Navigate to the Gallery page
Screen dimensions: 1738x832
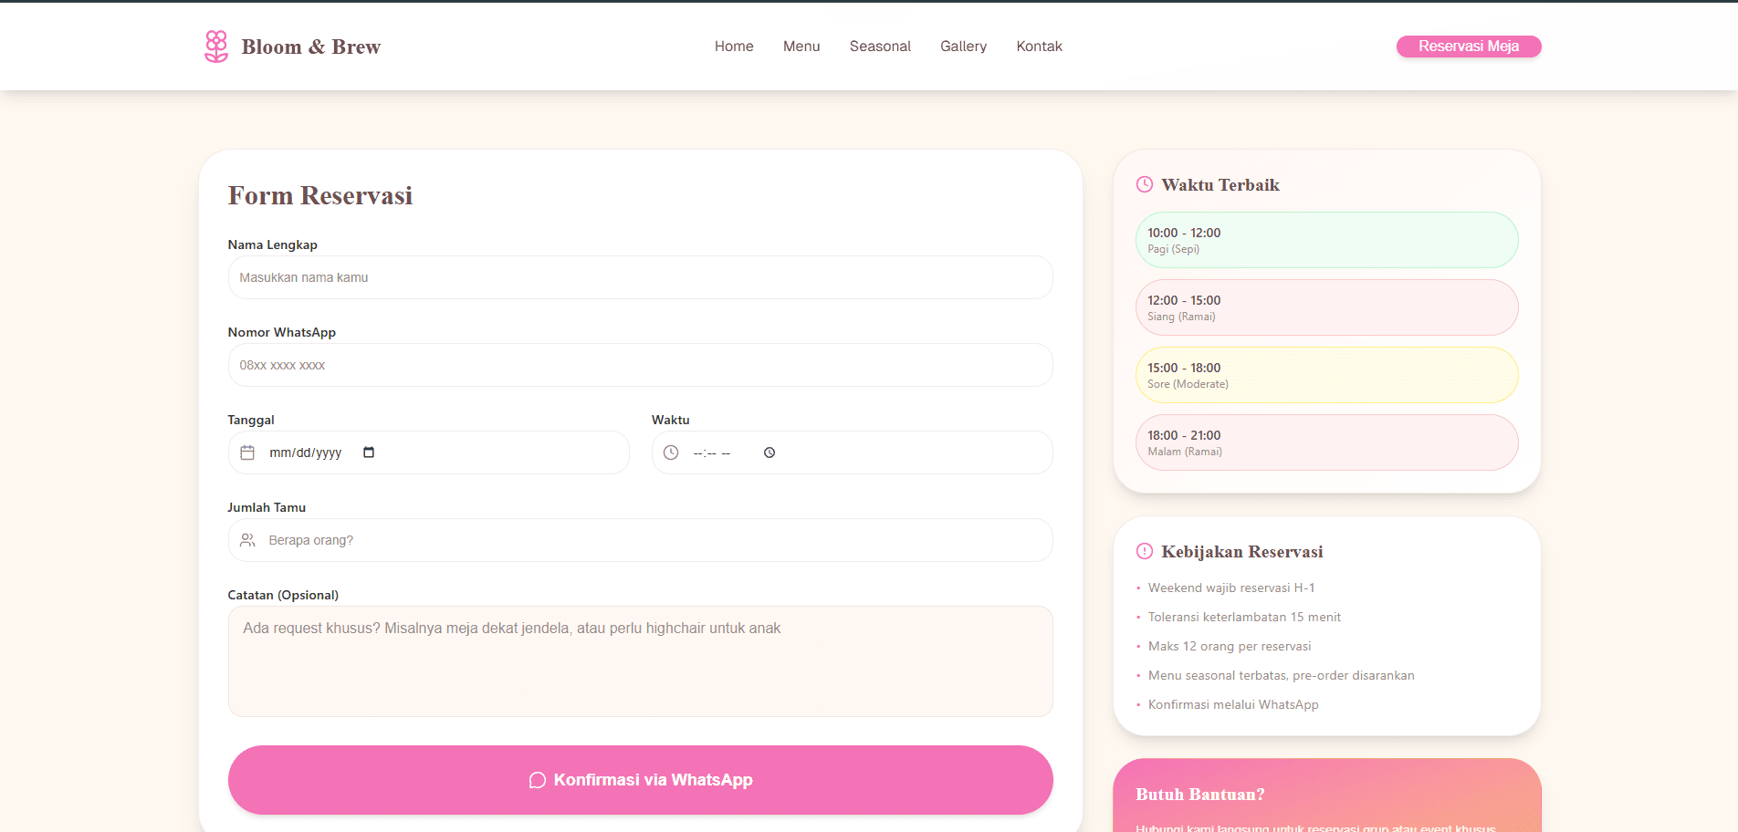[x=963, y=47]
